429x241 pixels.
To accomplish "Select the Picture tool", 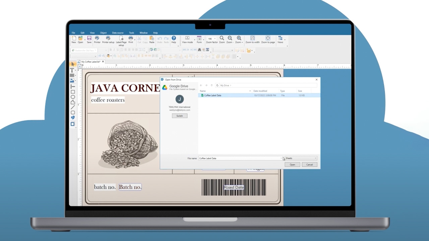I will tap(72, 81).
